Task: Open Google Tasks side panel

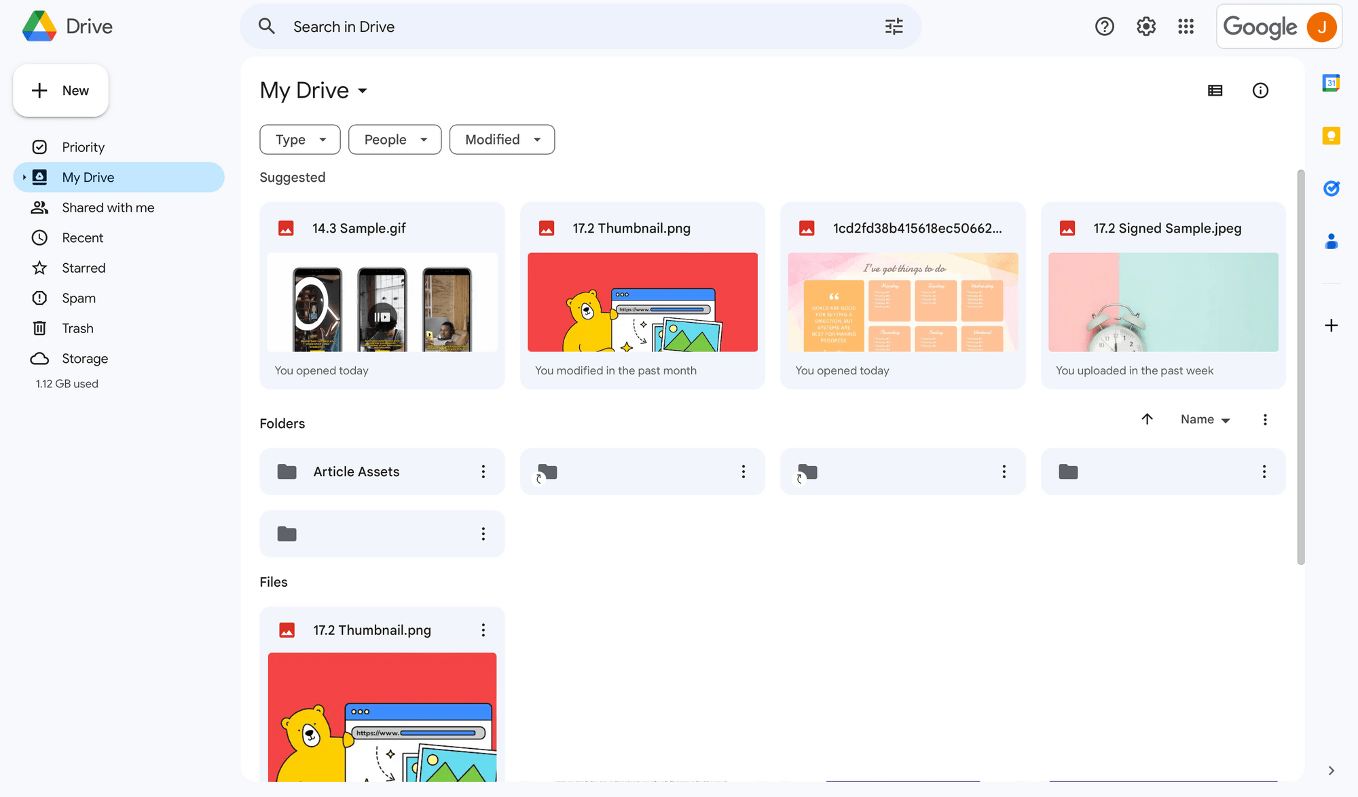Action: 1331,189
